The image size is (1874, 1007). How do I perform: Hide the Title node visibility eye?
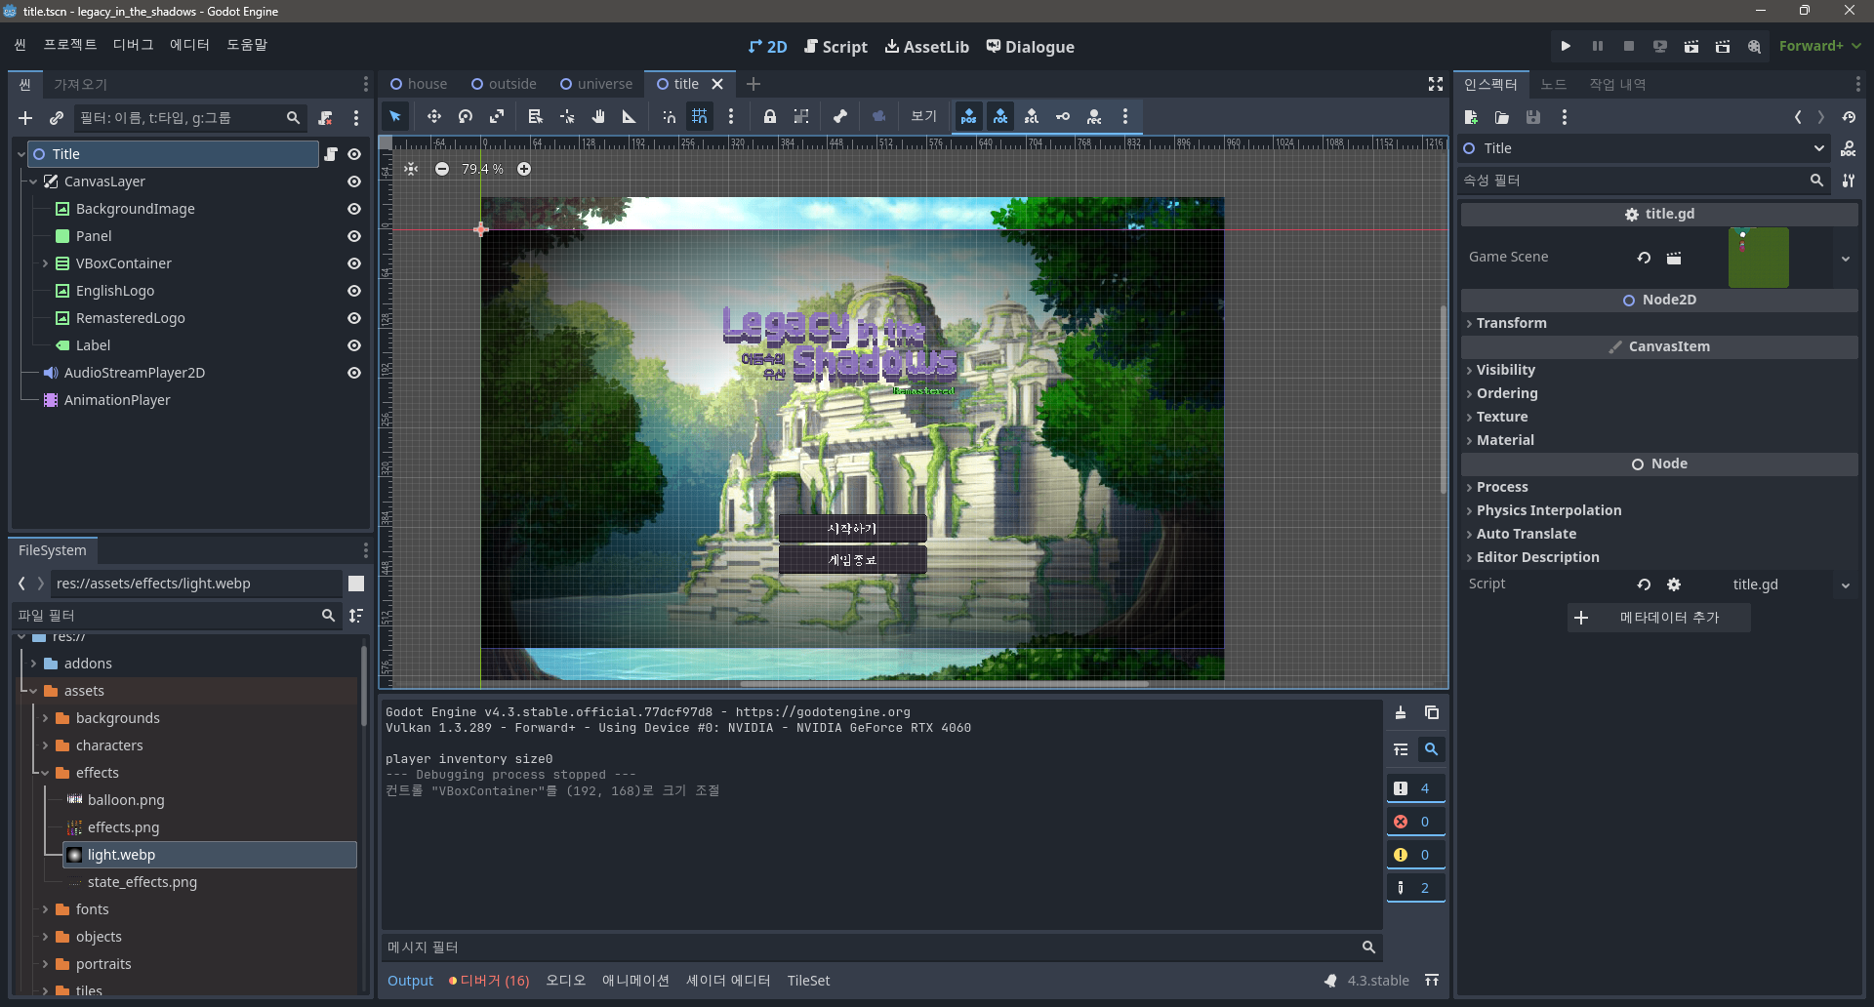tap(354, 154)
